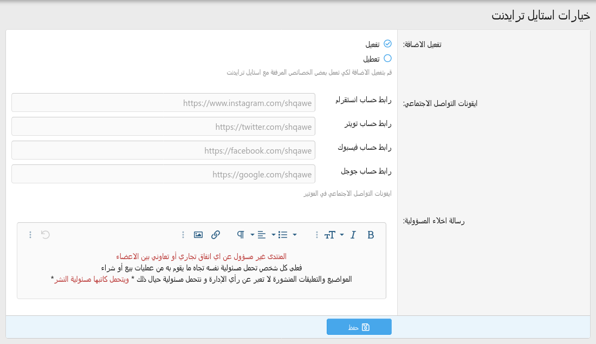Click the insert image icon
596x344 pixels.
coord(198,235)
